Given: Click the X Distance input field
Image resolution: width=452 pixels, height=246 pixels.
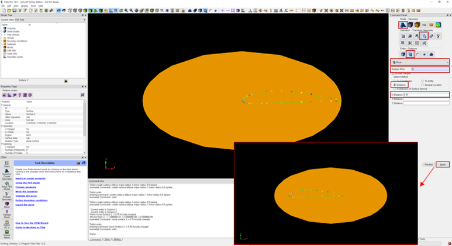Looking at the screenshot, I should pyautogui.click(x=426, y=94).
